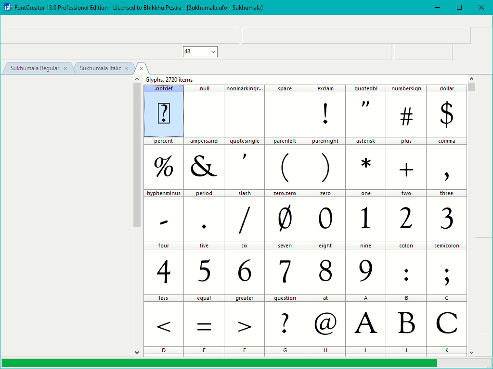Select the parenleft glyph

(285, 163)
